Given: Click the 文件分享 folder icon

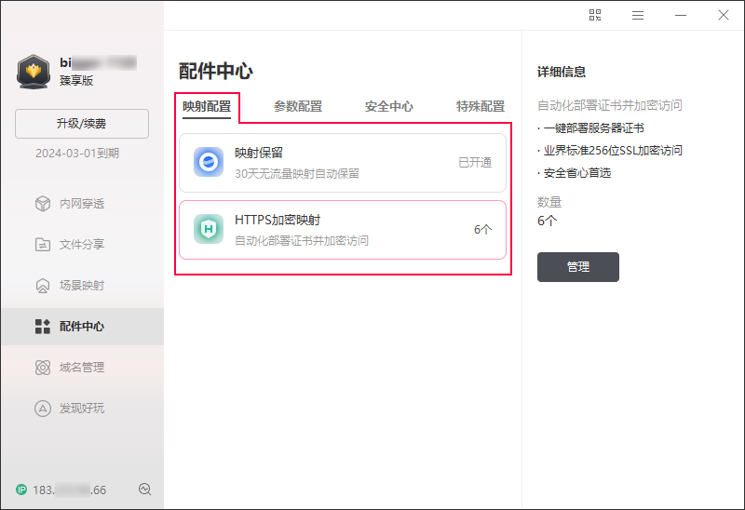Looking at the screenshot, I should 42,245.
